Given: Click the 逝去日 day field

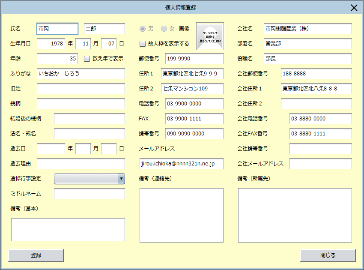Looking at the screenshot, I should (x=109, y=149).
